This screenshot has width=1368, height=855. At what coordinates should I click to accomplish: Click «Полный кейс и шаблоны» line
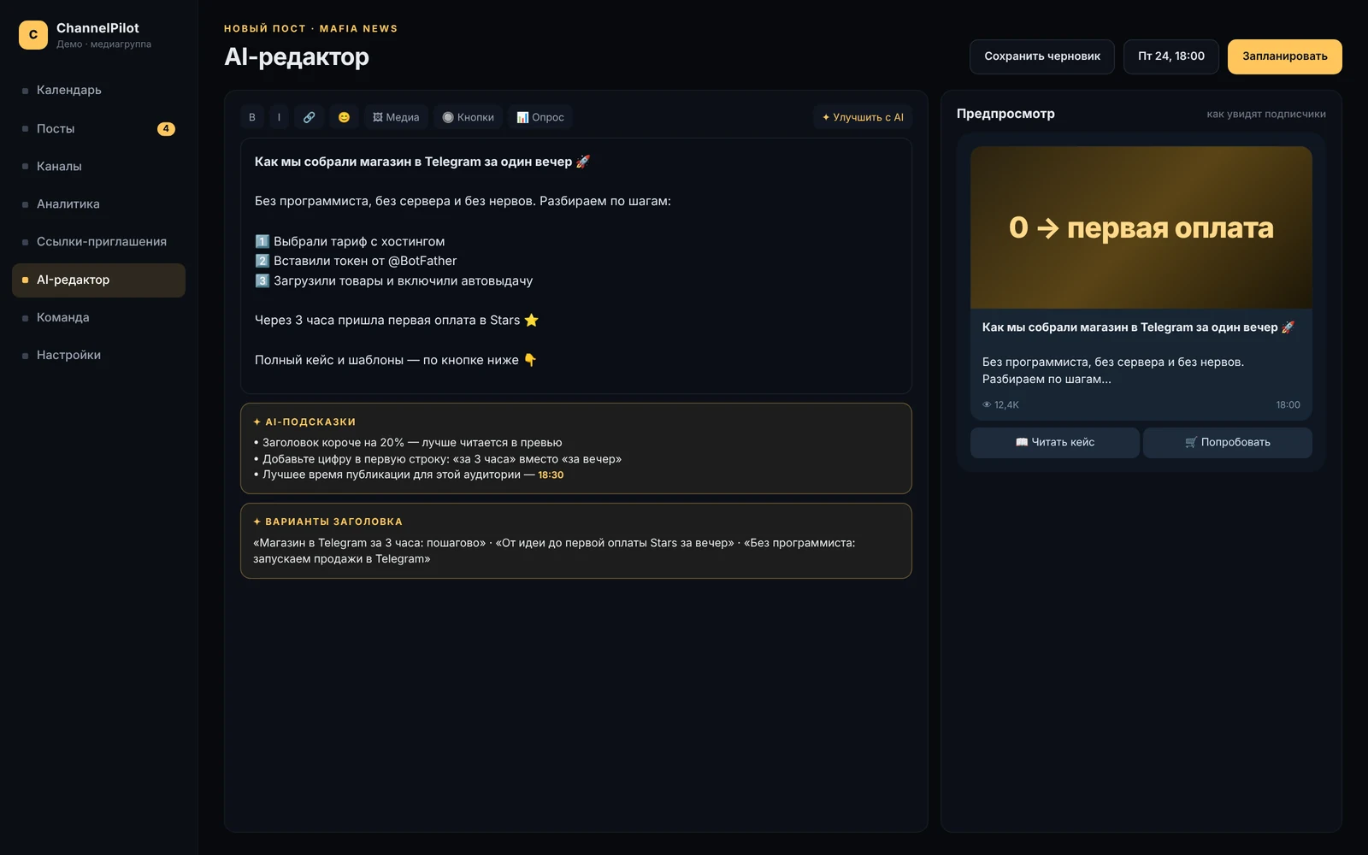[x=396, y=360]
